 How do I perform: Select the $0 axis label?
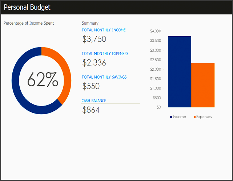[x=158, y=107]
